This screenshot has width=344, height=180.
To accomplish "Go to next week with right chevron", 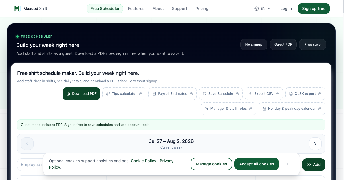I will (315, 144).
